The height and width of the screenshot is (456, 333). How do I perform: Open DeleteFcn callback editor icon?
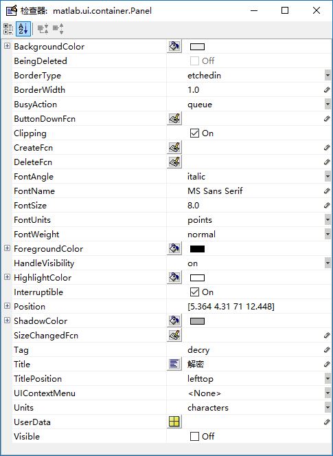tap(174, 162)
